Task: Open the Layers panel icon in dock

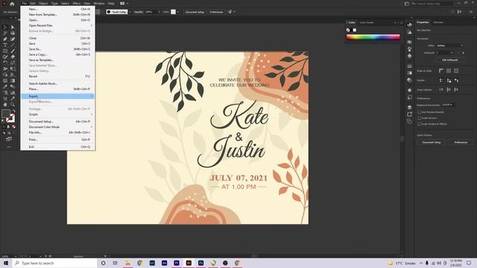Action: (409, 107)
